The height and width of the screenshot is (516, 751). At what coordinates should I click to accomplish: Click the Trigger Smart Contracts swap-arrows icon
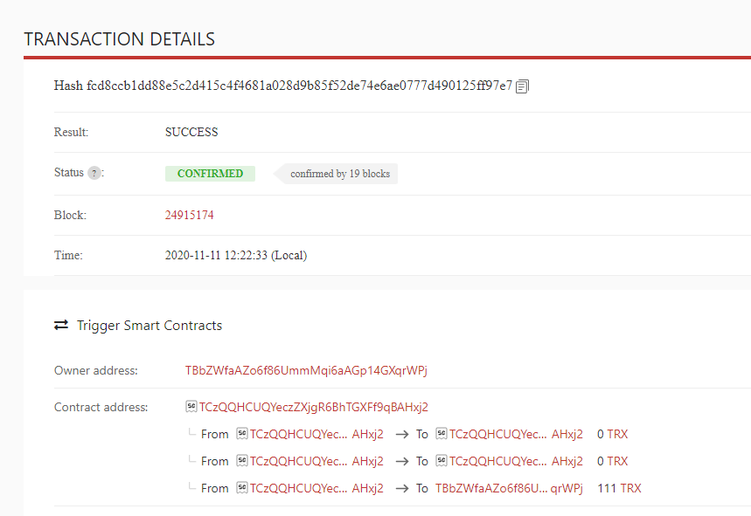[61, 326]
